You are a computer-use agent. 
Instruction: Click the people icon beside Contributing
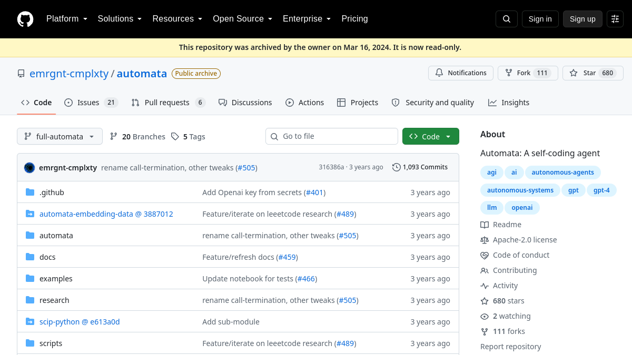485,270
